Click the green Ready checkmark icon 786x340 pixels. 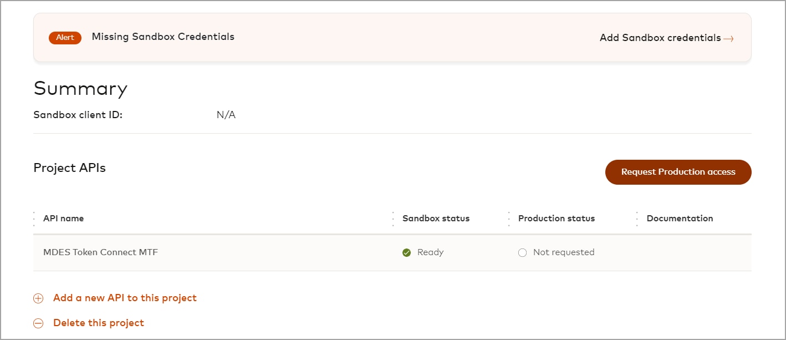point(406,253)
